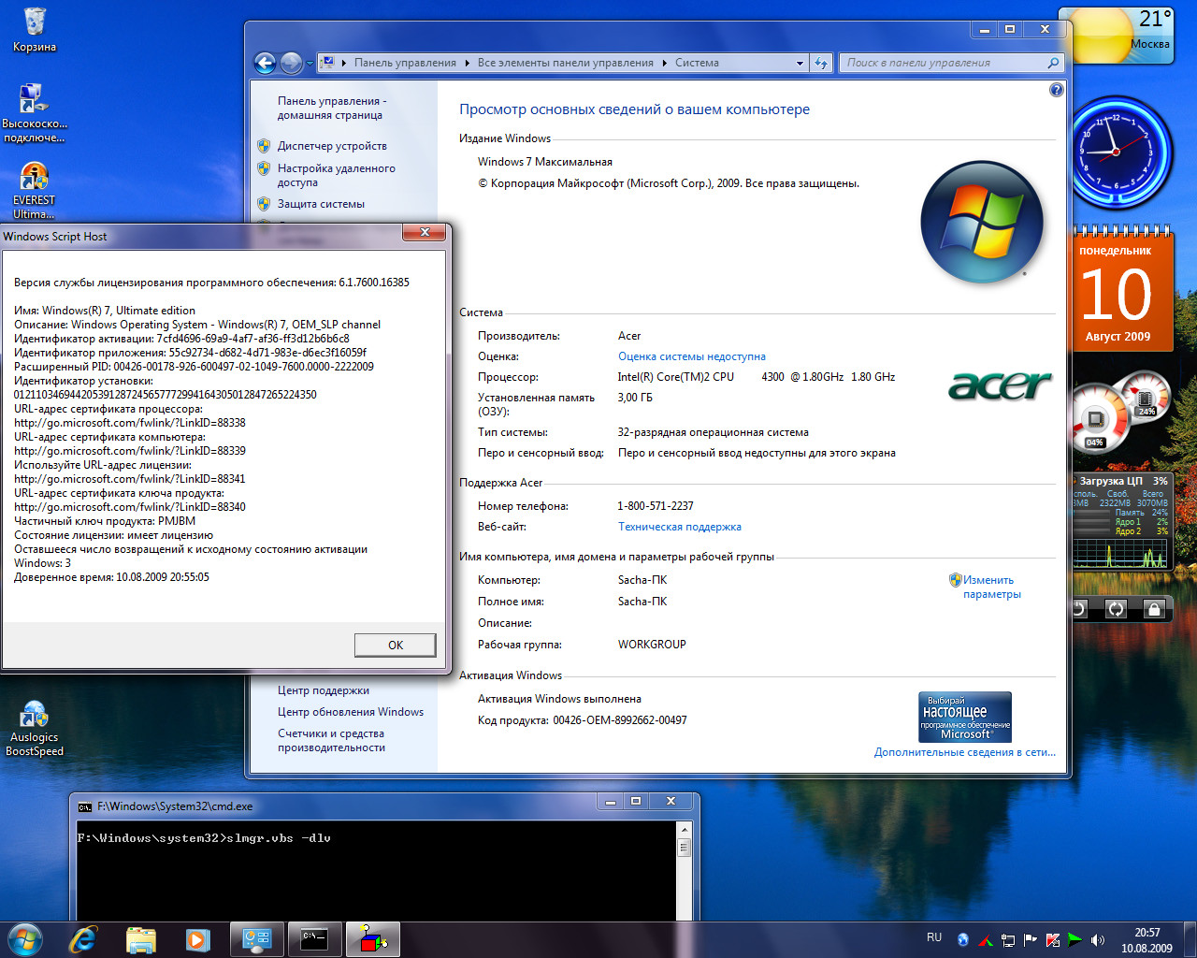Open the volume speaker tray icon
1197x958 pixels.
point(1098,939)
